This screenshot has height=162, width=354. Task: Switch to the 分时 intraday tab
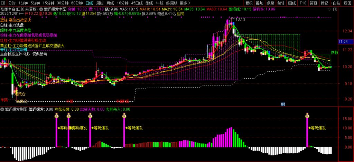[x=12, y=3]
